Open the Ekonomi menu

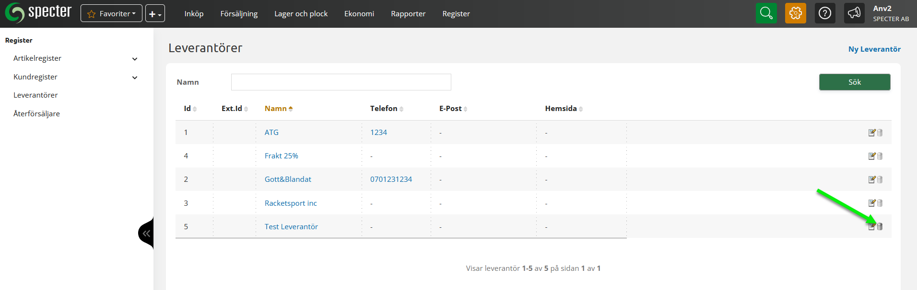359,14
